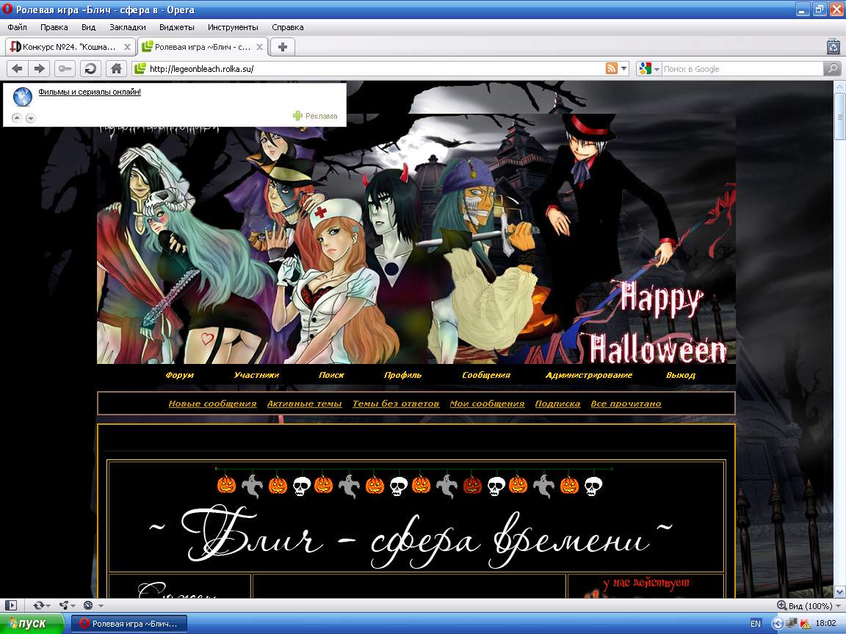This screenshot has width=846, height=634.
Task: Expand the Opera Unite dropdown arrow
Action: point(73,606)
